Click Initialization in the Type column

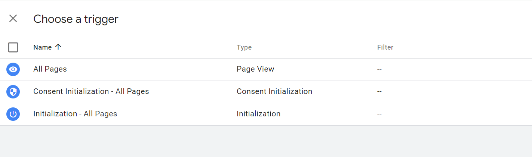click(258, 114)
